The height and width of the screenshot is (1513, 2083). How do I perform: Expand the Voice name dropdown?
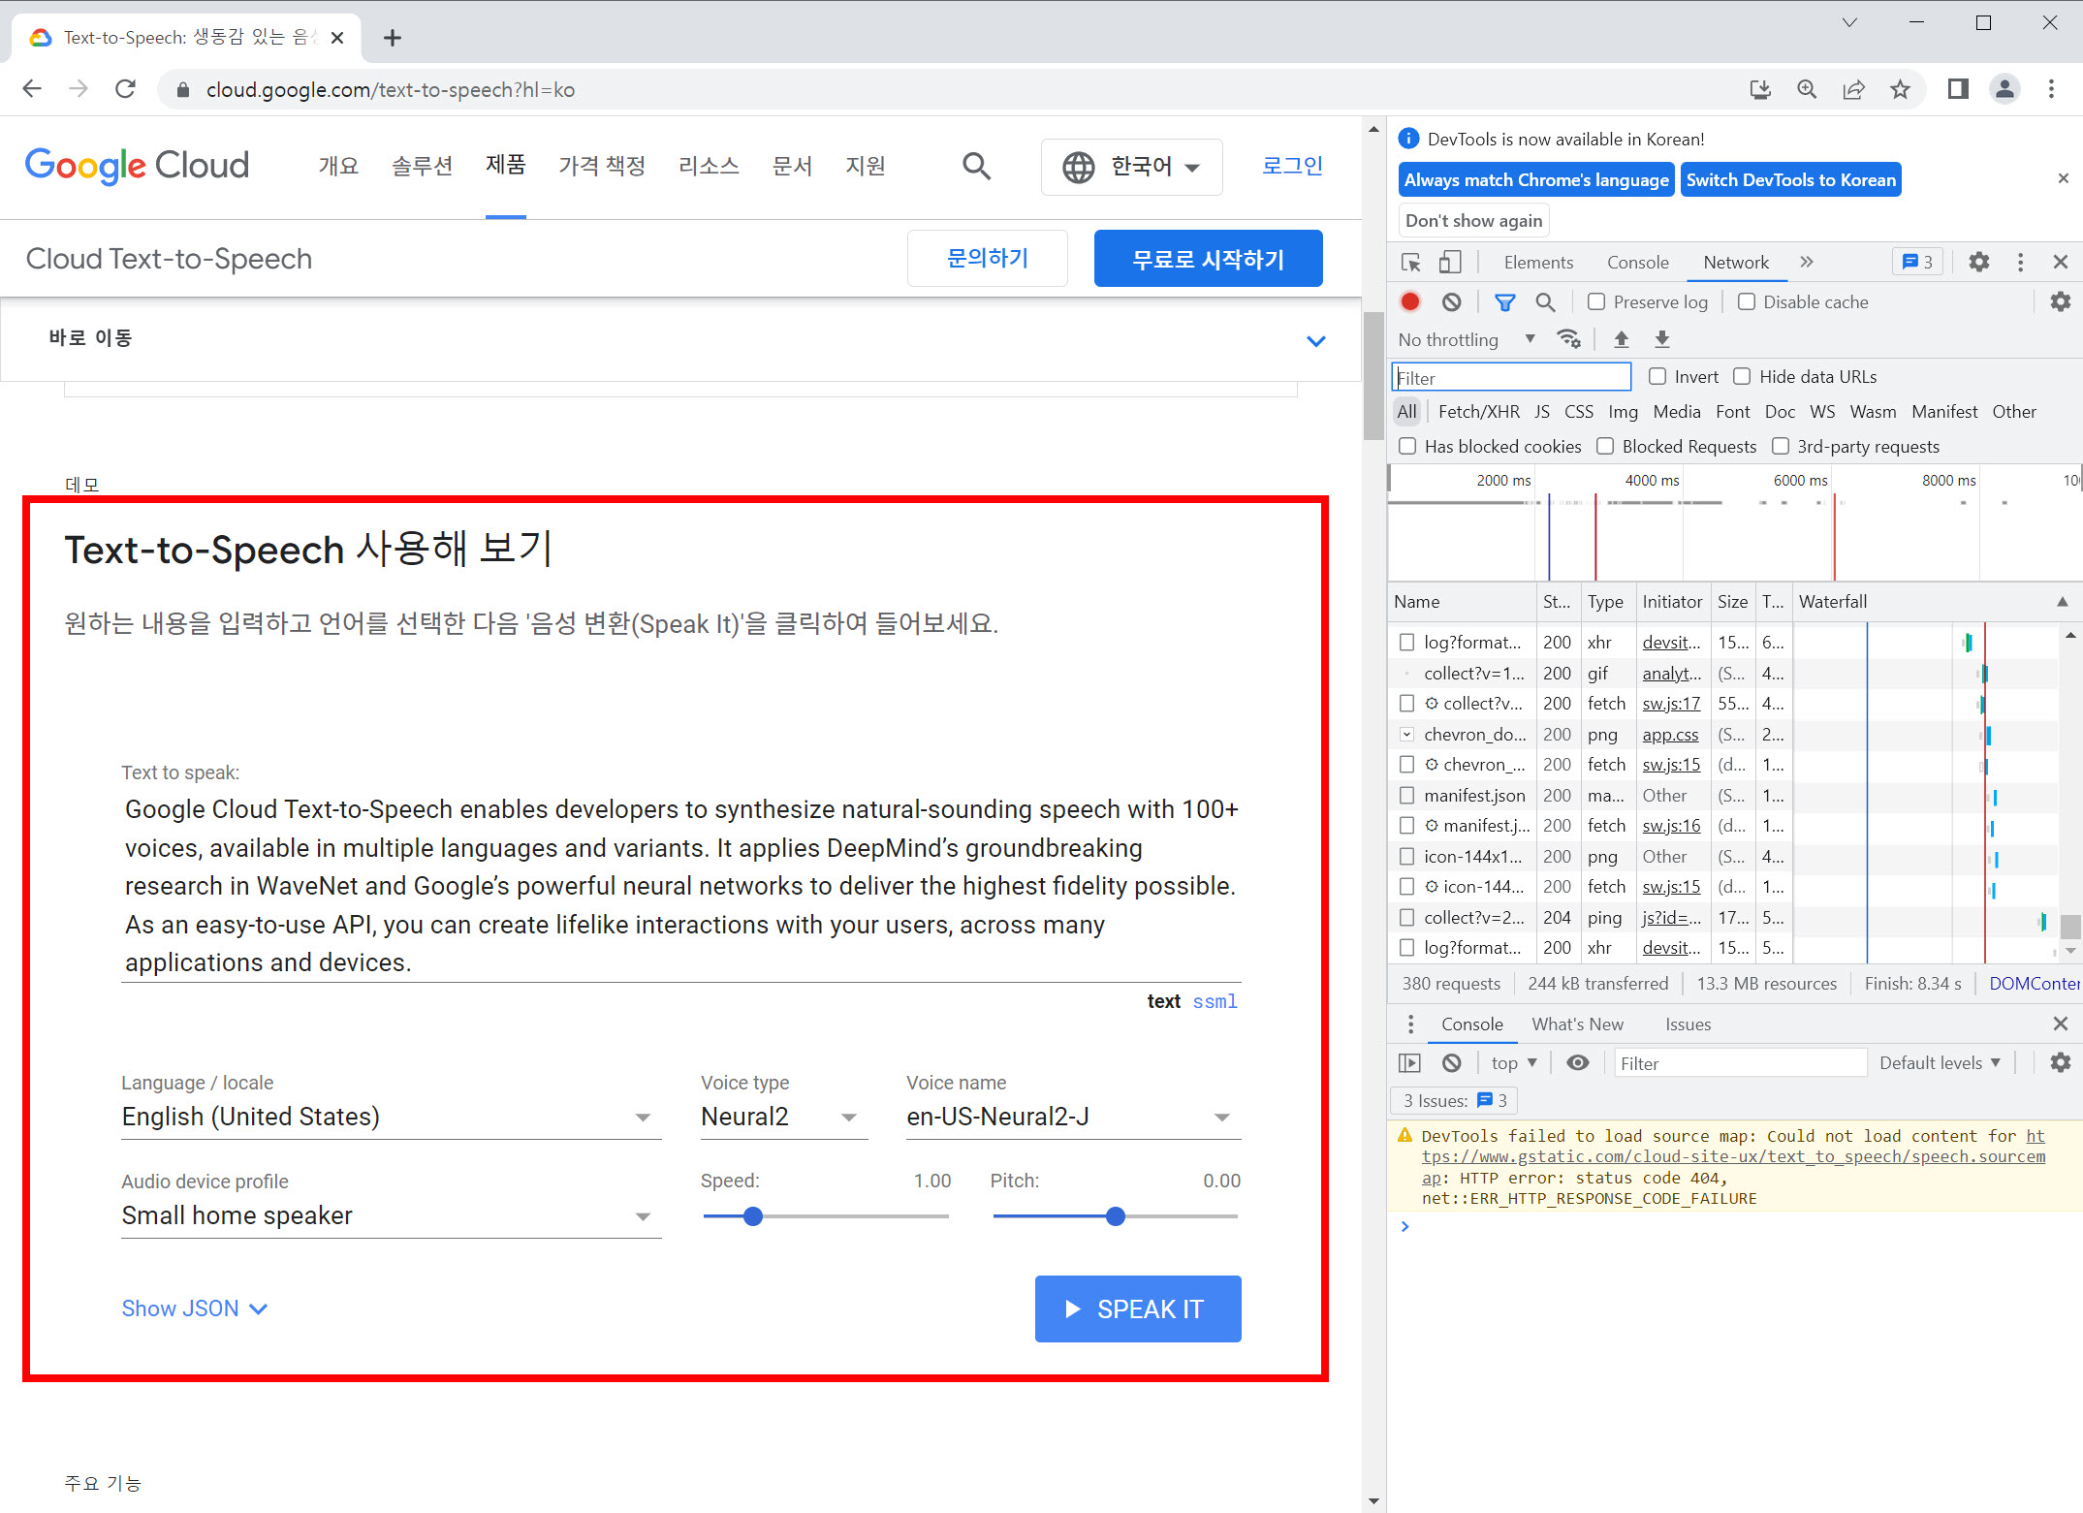(1072, 1118)
